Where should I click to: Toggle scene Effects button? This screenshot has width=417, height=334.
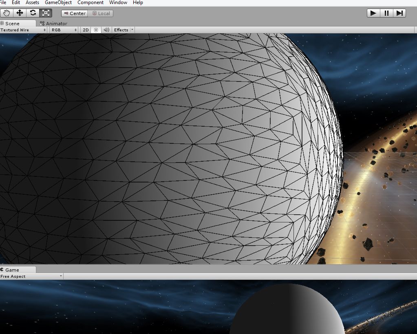121,30
